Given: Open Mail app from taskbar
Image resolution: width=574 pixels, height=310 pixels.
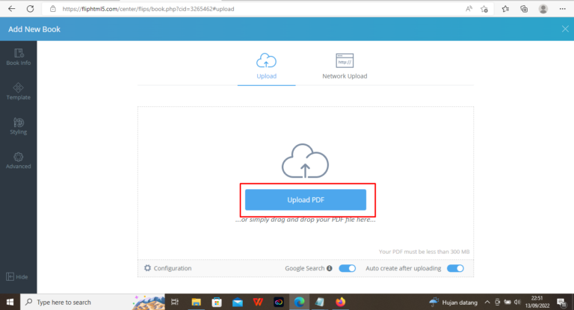Looking at the screenshot, I should point(237,302).
